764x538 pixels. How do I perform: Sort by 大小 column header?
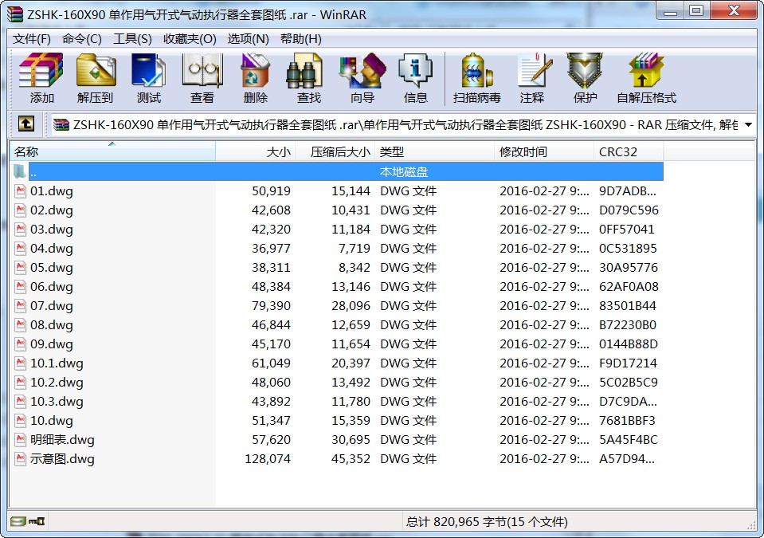(256, 151)
